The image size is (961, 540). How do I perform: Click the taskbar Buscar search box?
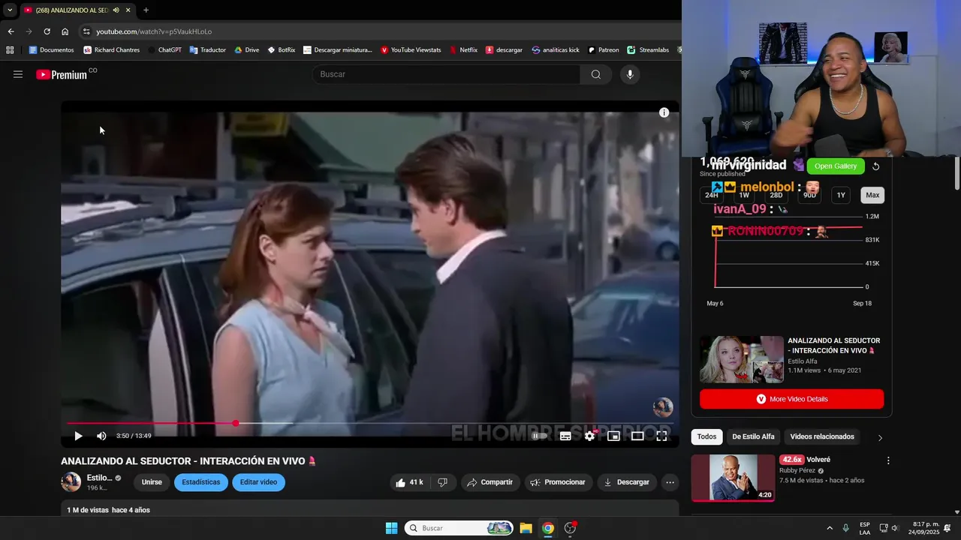(459, 528)
